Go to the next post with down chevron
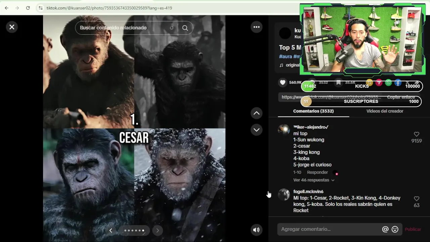430x242 pixels. click(257, 130)
